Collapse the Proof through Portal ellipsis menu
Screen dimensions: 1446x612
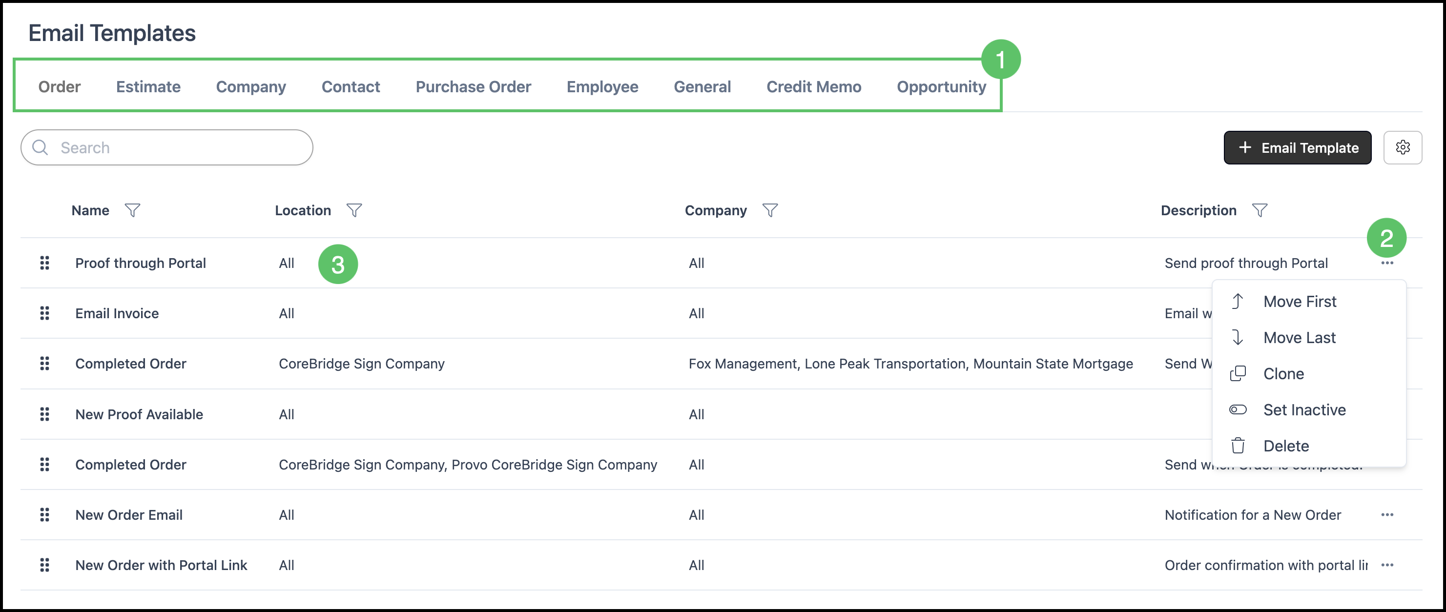point(1387,263)
